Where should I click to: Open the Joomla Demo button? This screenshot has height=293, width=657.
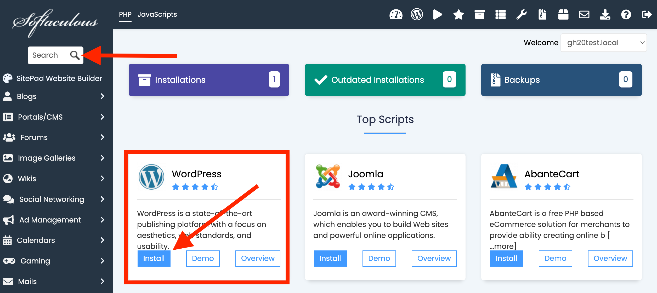(x=379, y=258)
